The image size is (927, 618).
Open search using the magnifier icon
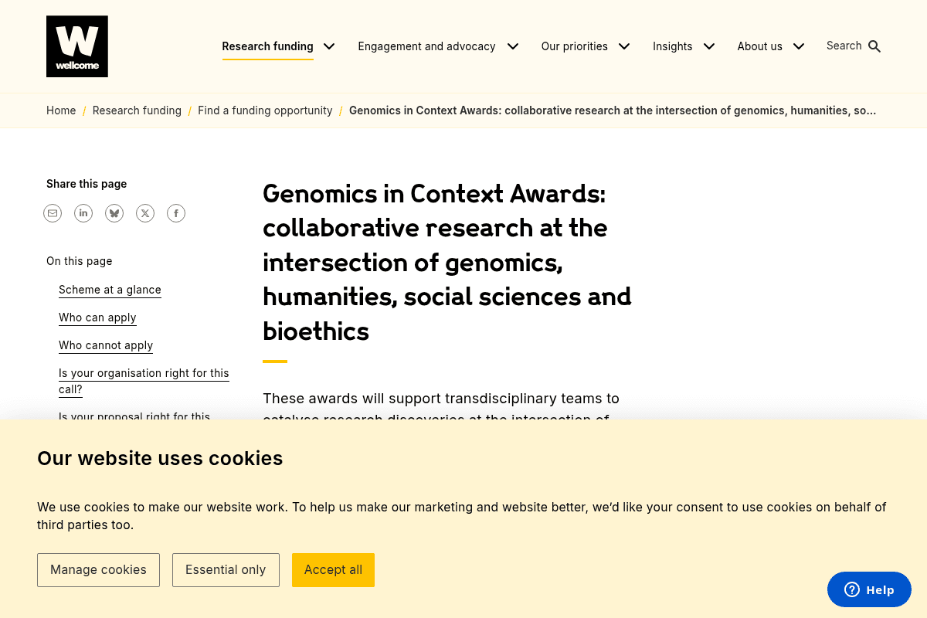point(874,46)
